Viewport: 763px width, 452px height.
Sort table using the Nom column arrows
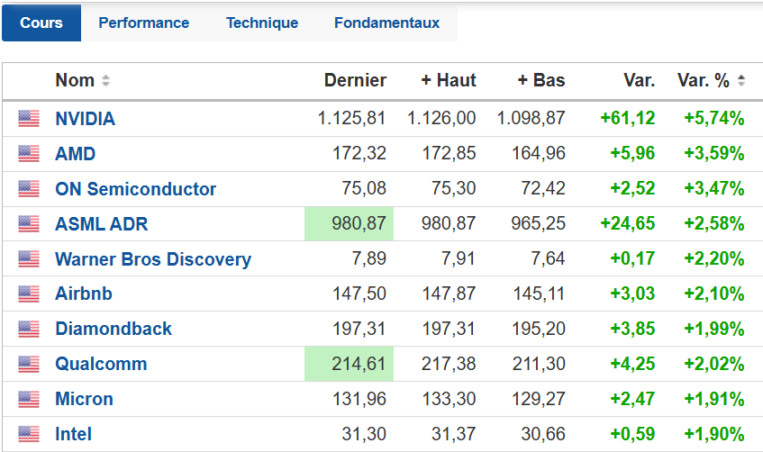[106, 81]
